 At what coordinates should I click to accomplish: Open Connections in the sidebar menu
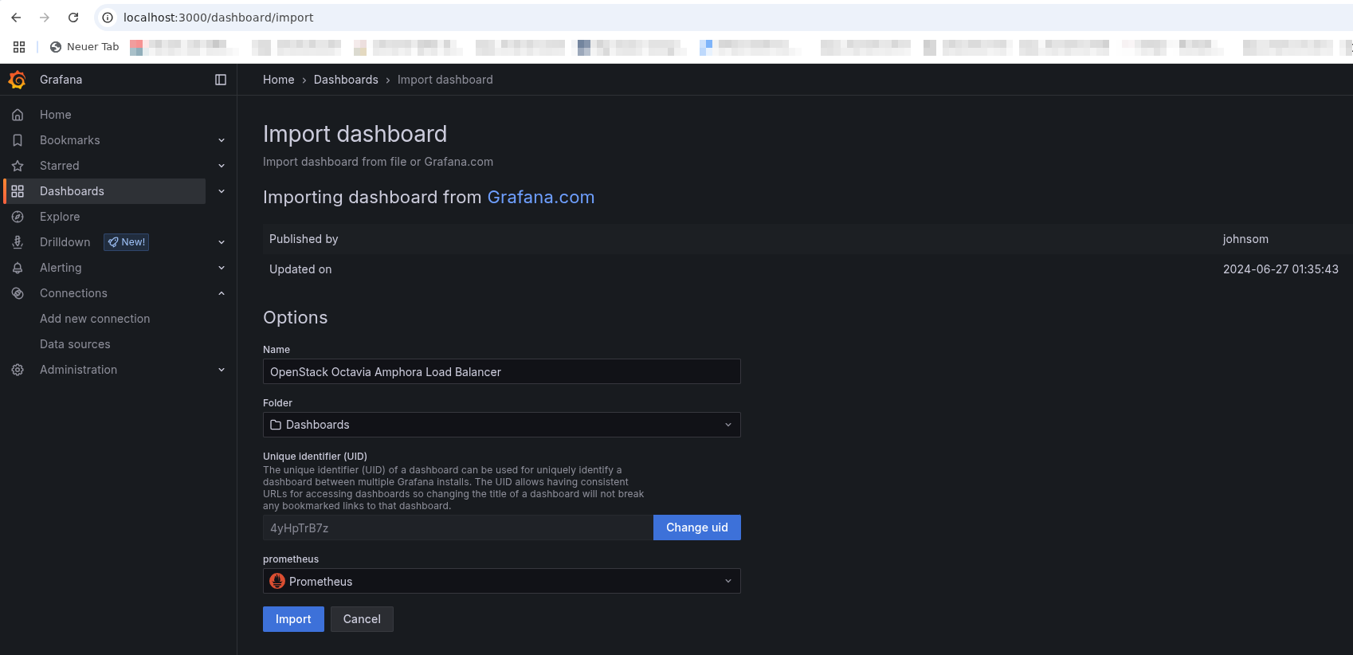pos(73,293)
